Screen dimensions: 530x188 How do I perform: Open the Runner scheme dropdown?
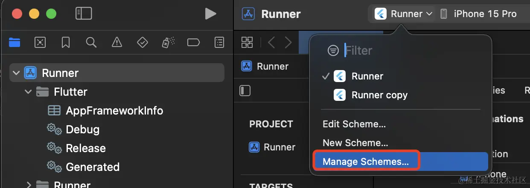tap(404, 14)
